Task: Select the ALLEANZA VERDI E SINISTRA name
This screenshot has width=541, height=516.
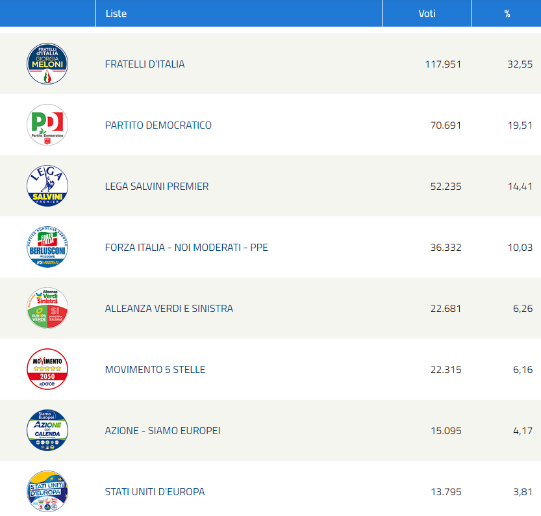Action: click(x=169, y=309)
